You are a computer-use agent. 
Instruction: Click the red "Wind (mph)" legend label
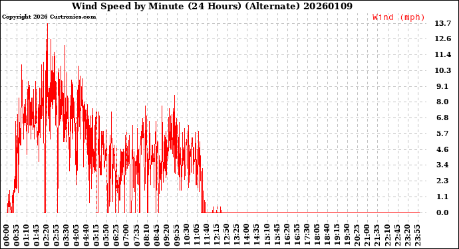click(x=398, y=17)
